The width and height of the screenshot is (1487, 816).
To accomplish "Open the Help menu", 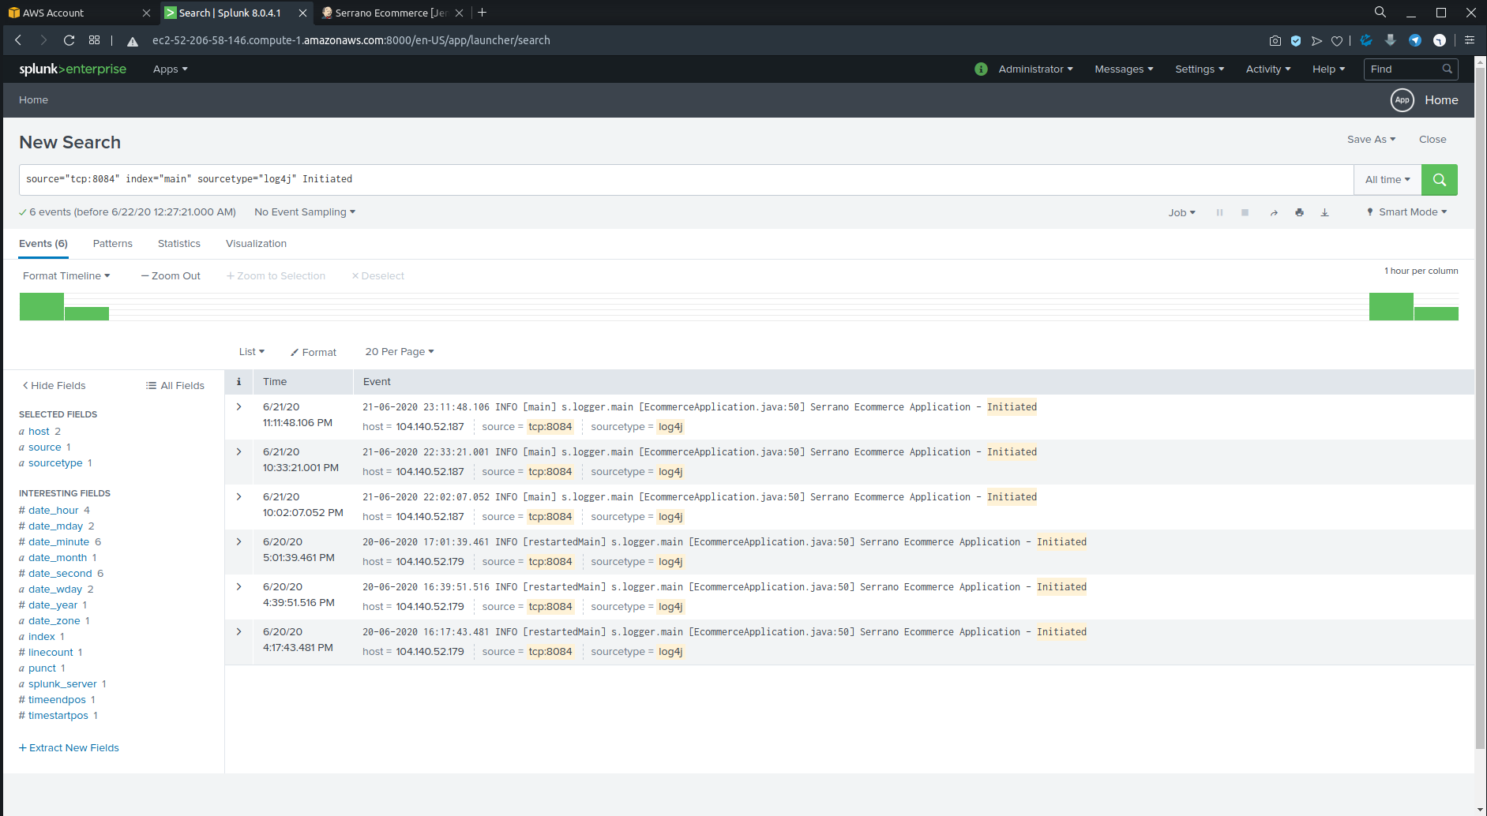I will point(1329,69).
